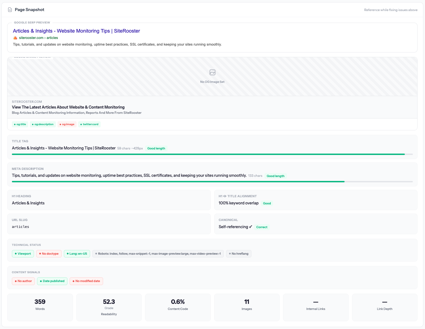The height and width of the screenshot is (329, 425).
Task: Click the red dot on No author badge
Action: coord(15,281)
